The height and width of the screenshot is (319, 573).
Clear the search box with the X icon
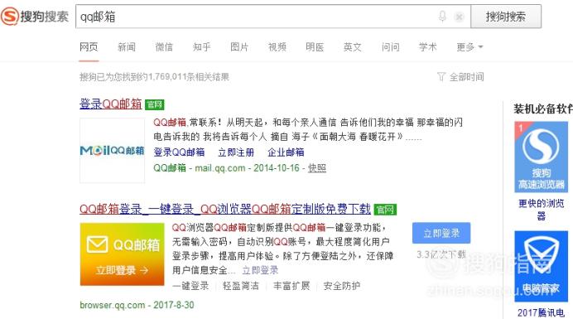459,17
